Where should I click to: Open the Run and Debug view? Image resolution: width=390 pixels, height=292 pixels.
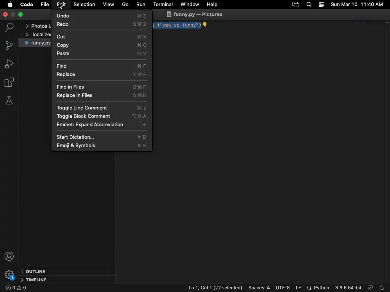(9, 64)
